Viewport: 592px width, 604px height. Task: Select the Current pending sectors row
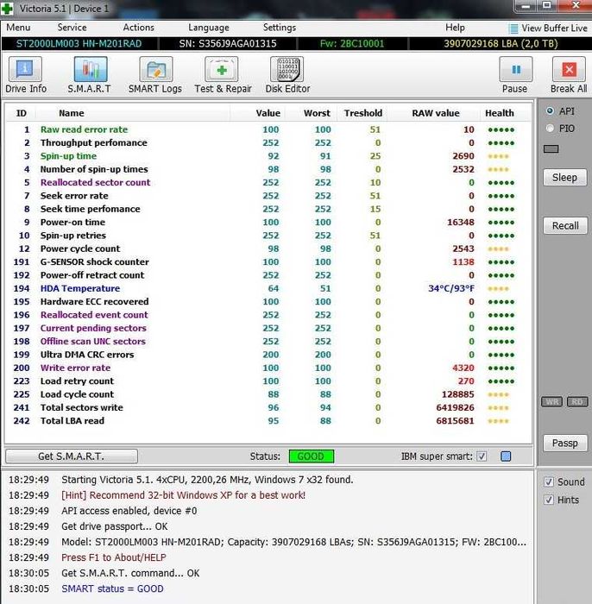[268, 328]
